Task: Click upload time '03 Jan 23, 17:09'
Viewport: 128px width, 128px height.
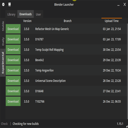Action: click(x=112, y=39)
